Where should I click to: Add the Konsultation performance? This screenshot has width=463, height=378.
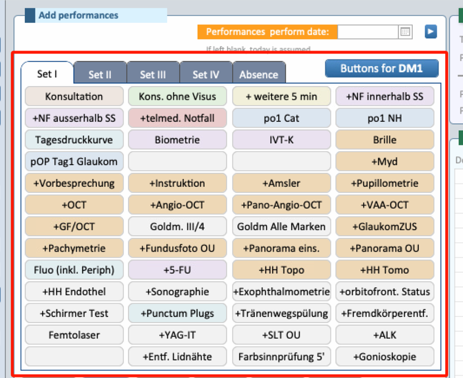(74, 97)
